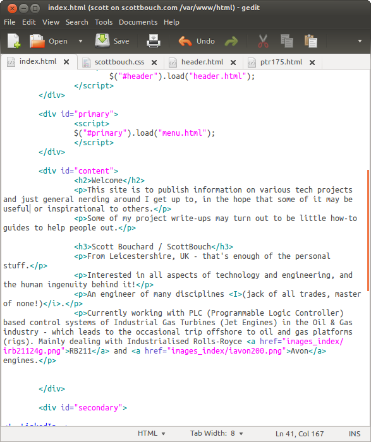Switch to the ptr175.html tab

(x=281, y=62)
